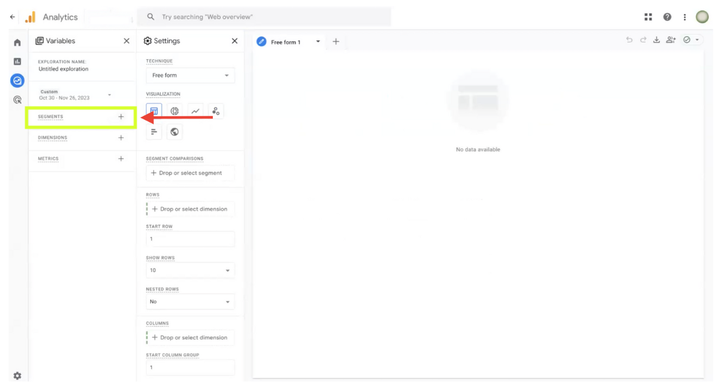Open the Google apps grid icon
Image resolution: width=714 pixels, height=387 pixels.
pyautogui.click(x=648, y=16)
